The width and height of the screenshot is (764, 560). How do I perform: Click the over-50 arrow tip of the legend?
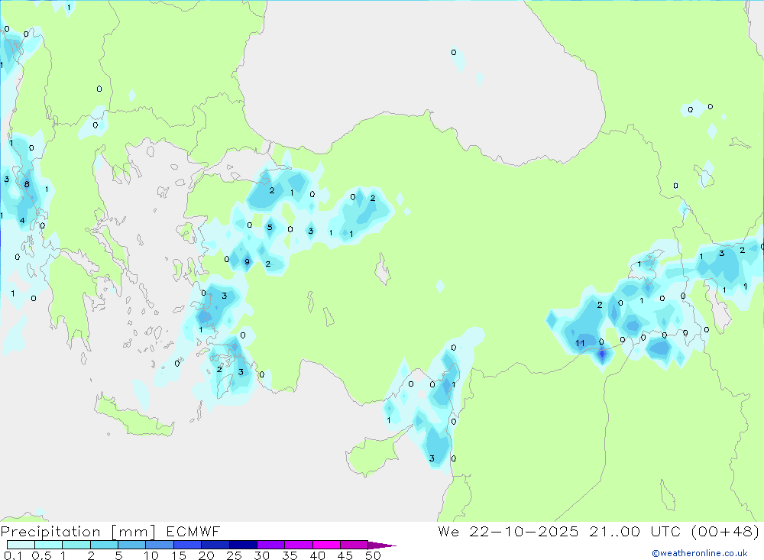pyautogui.click(x=382, y=545)
